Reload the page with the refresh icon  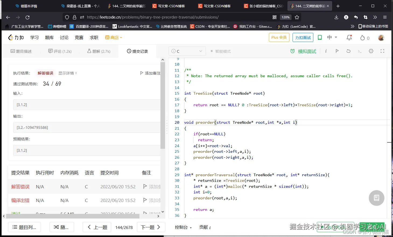pos(27,17)
